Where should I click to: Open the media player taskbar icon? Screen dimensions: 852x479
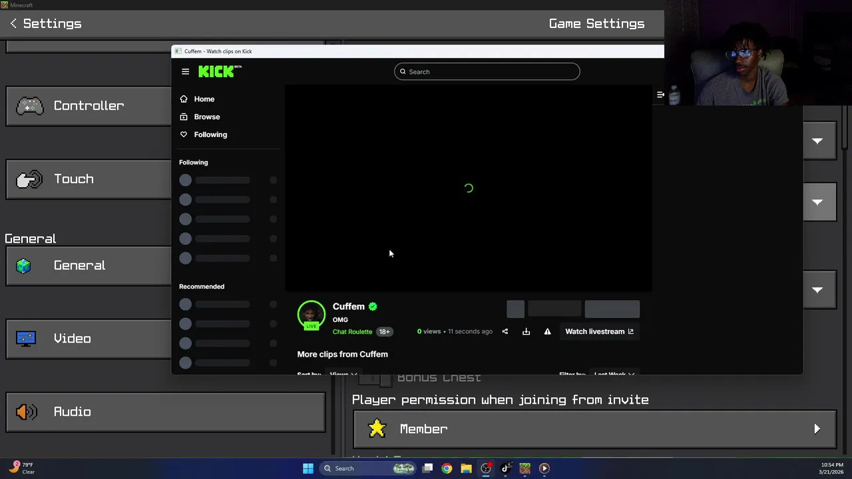click(544, 468)
